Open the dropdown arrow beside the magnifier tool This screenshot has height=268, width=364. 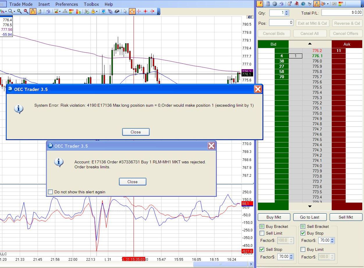[14, 11]
